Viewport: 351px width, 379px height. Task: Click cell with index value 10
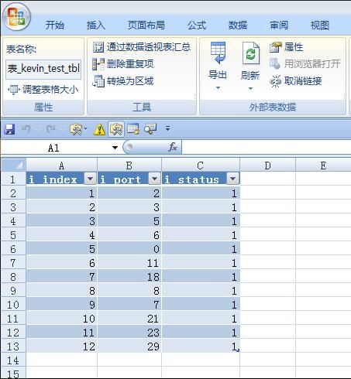point(61,319)
